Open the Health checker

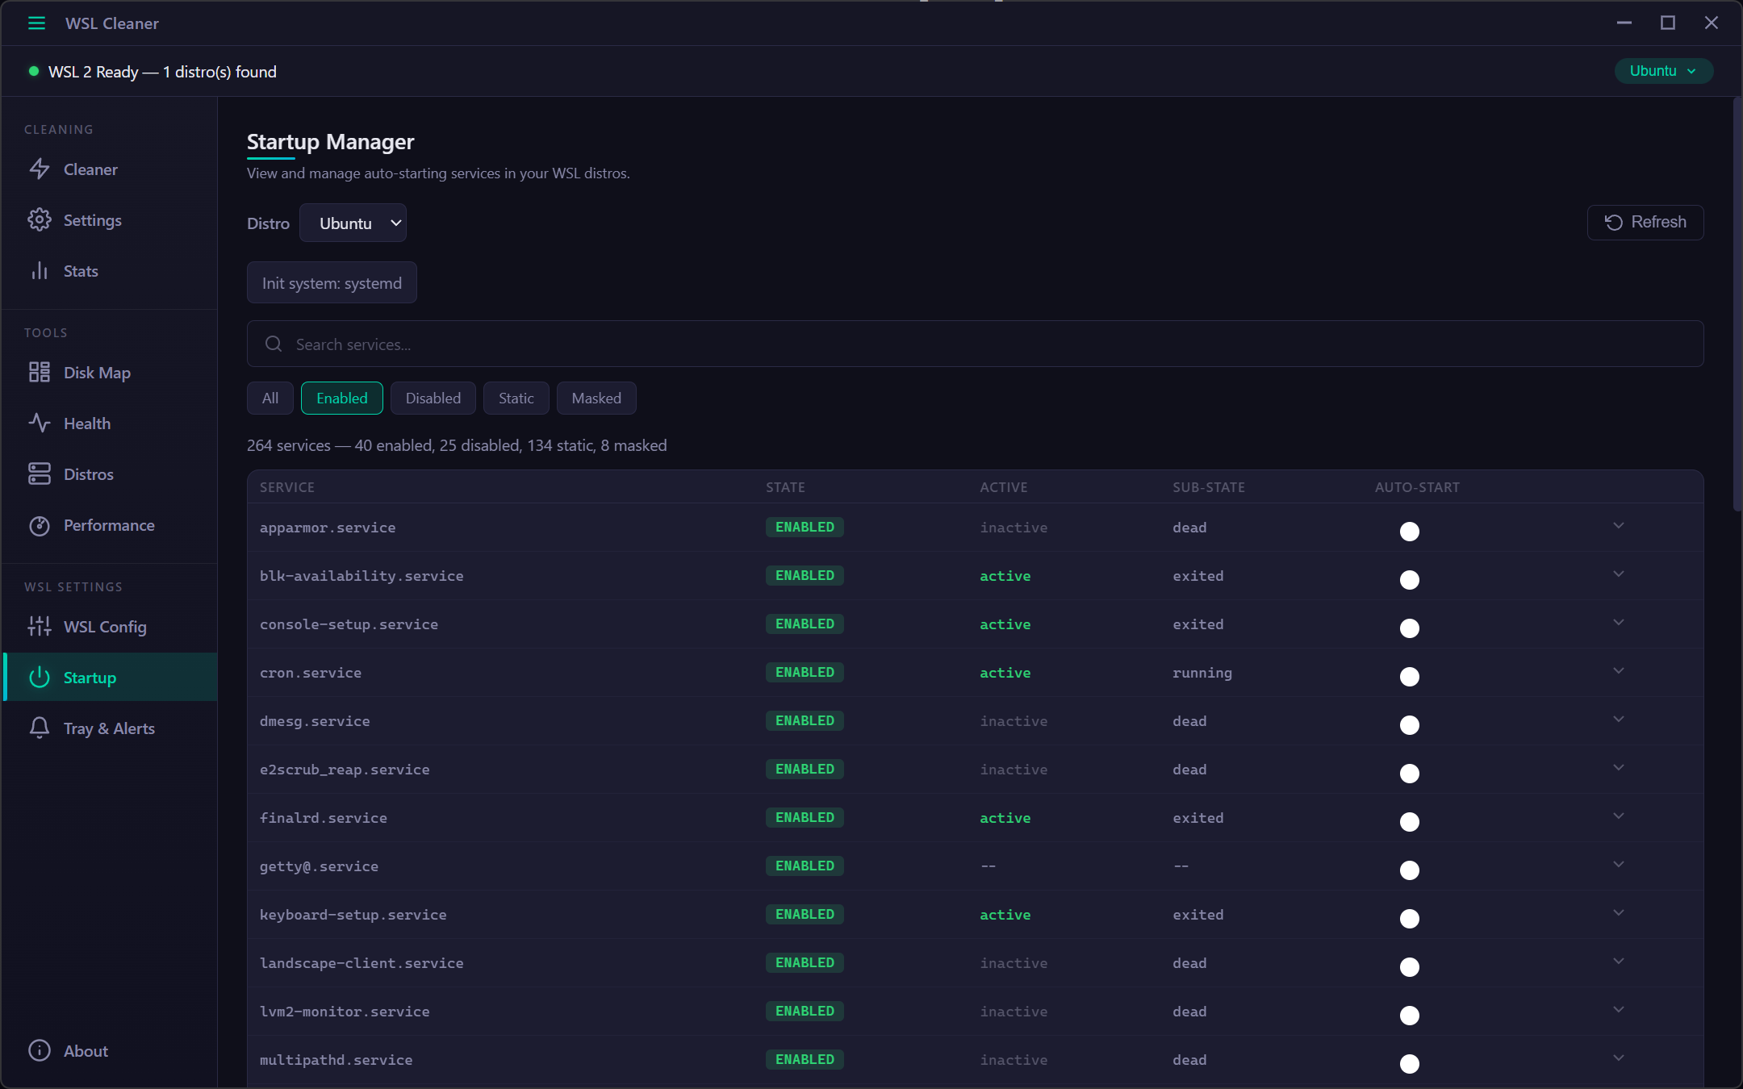(x=87, y=423)
